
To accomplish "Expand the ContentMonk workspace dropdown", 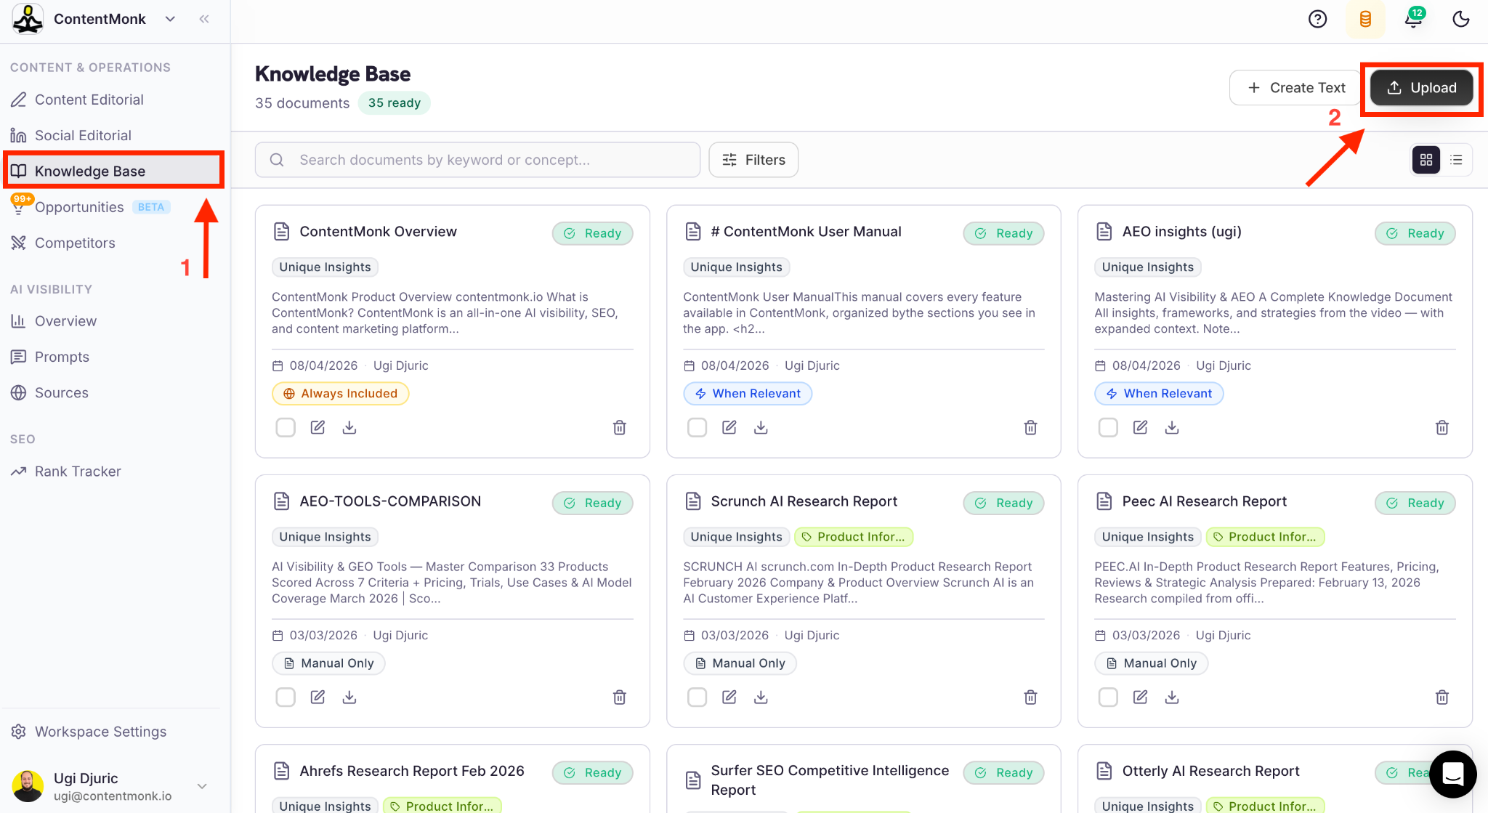I will click(170, 19).
